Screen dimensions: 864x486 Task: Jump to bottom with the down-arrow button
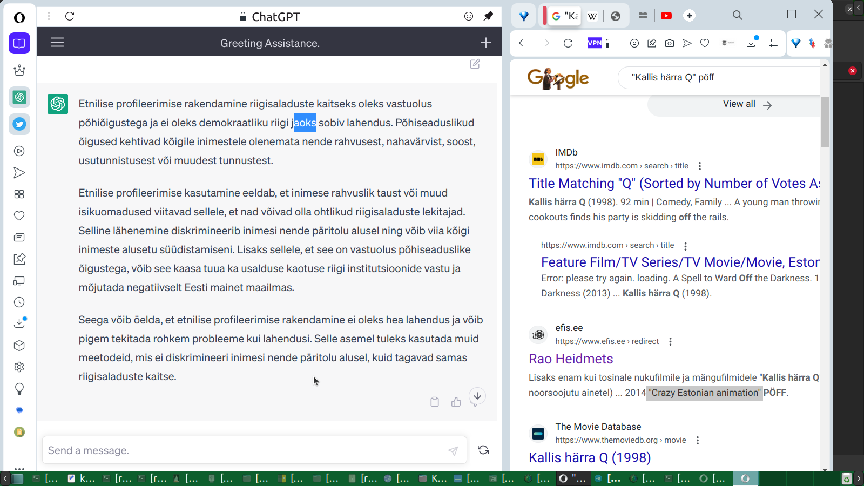(x=477, y=396)
